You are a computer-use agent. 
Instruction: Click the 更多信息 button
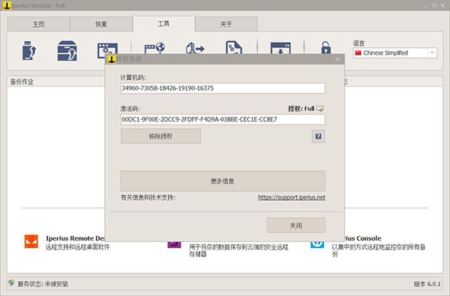pyautogui.click(x=223, y=181)
